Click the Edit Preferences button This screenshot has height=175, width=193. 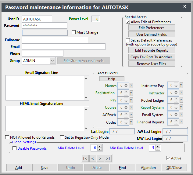(152, 27)
